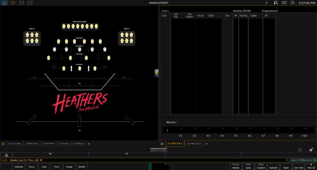317x170 pixels.
Task: Select the third monitor layout icon
Action: coord(22,3)
